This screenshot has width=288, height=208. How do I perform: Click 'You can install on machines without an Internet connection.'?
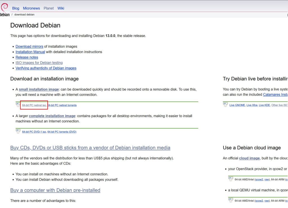pyautogui.click(x=62, y=174)
